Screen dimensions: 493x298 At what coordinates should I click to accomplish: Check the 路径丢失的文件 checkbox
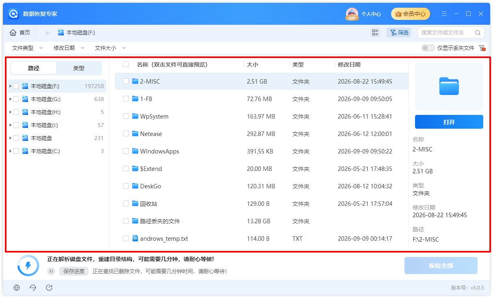pyautogui.click(x=126, y=221)
